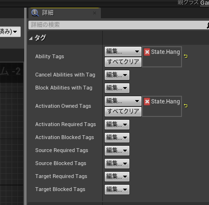
Task: Collapse the タグ category section
Action: pyautogui.click(x=31, y=38)
